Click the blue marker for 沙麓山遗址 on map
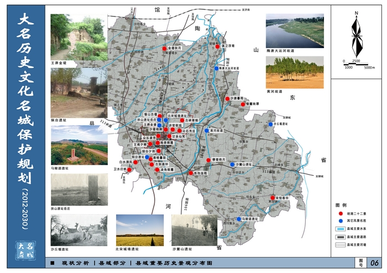The image size is (387, 273). [232, 165]
